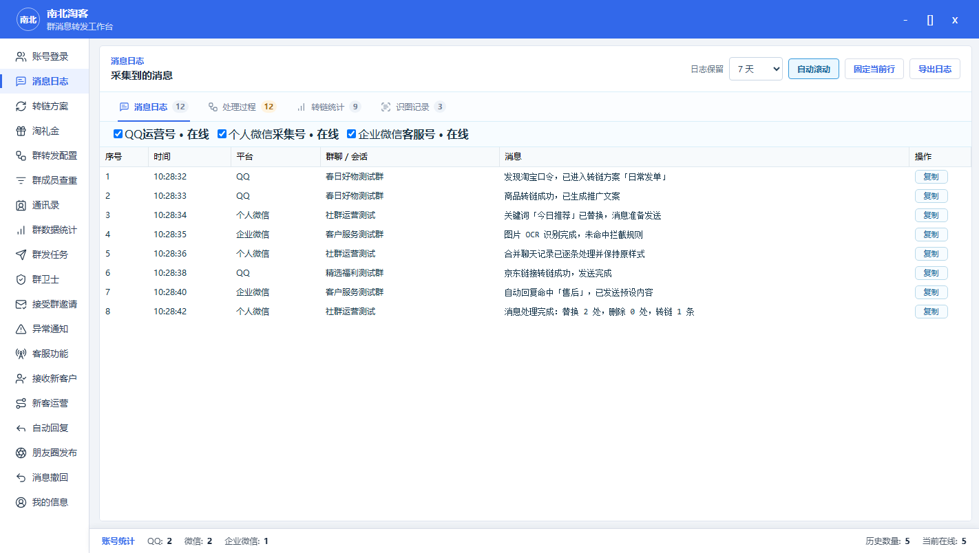Viewport: 979px width, 553px height.
Task: Click the 群转发配置 sidebar icon
Action: pos(21,155)
